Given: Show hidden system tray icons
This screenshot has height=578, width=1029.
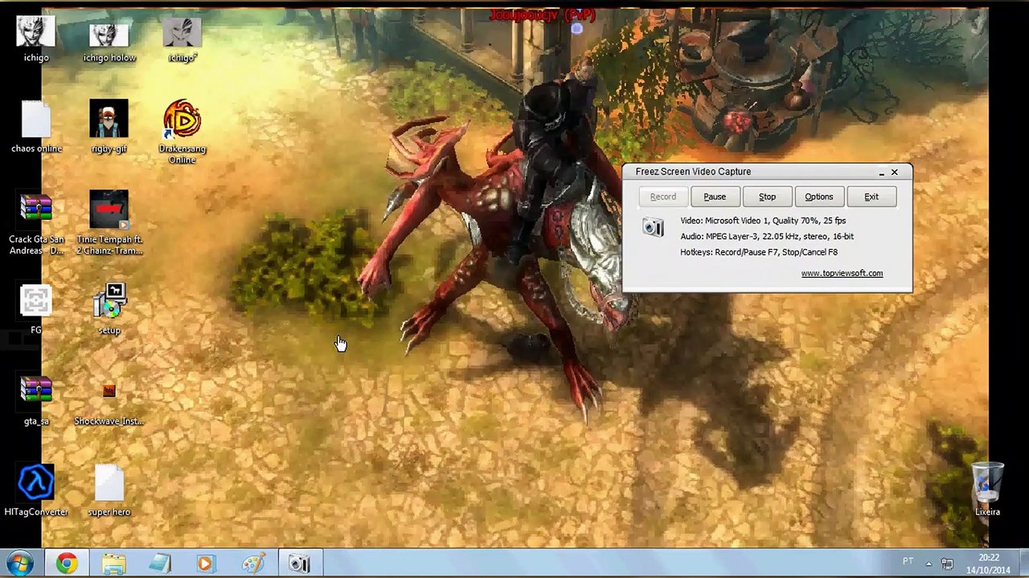Looking at the screenshot, I should pyautogui.click(x=929, y=564).
